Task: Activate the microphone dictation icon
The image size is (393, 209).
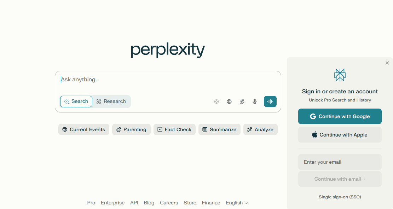Action: 255,101
